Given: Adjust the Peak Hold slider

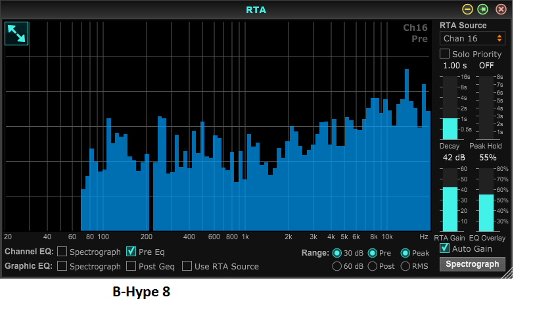Looking at the screenshot, I should [x=486, y=108].
